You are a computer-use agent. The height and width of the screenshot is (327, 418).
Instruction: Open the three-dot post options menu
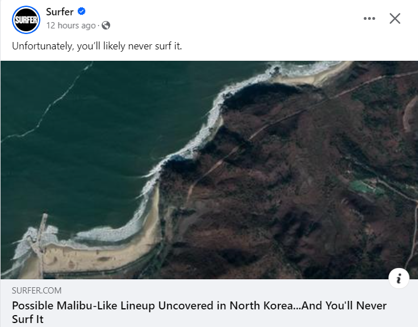point(369,18)
